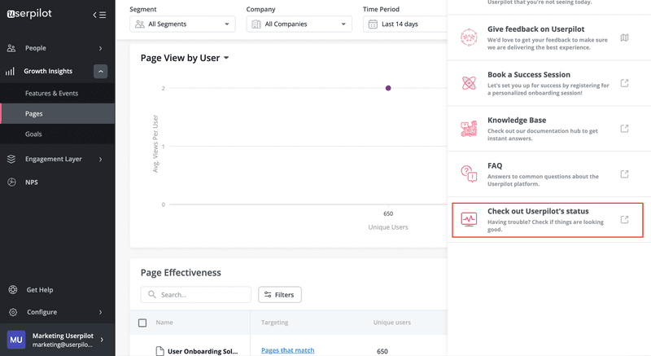Click the 650 unique users cell
This screenshot has height=356, width=651.
tap(382, 351)
